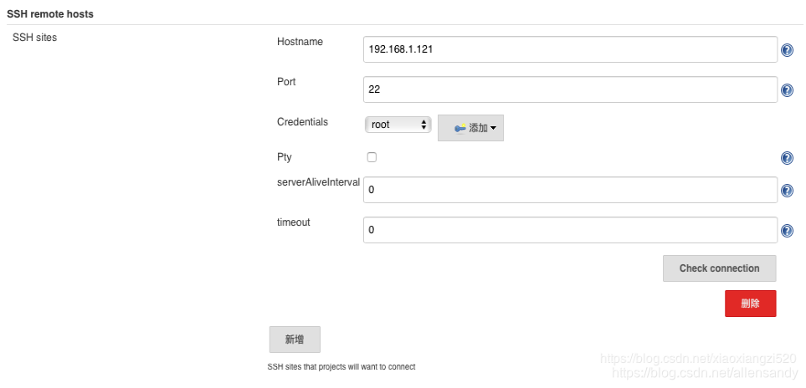Open help icon beside timeout field
This screenshot has width=806, height=388.
[x=787, y=231]
